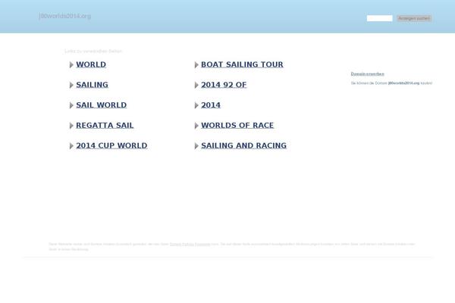Click the j80worlds2014.org site title
Viewport: 455px width, 303px height.
[x=65, y=16]
